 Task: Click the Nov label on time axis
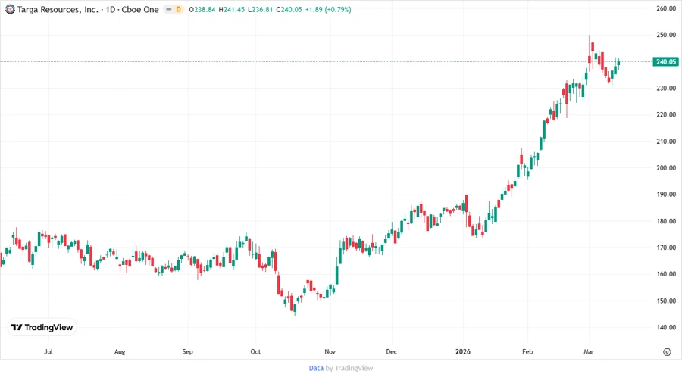tap(330, 351)
